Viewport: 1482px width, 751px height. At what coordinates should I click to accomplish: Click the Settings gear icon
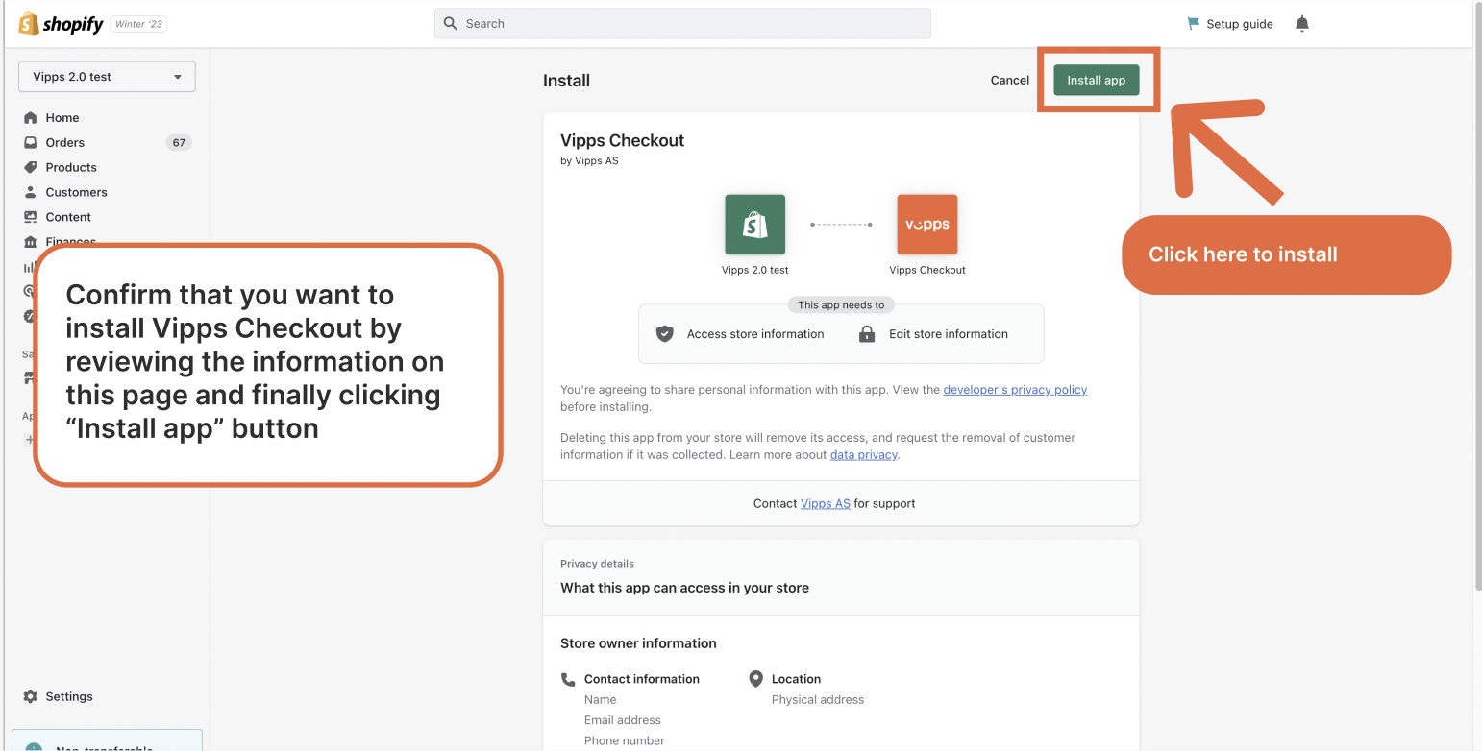[x=31, y=696]
